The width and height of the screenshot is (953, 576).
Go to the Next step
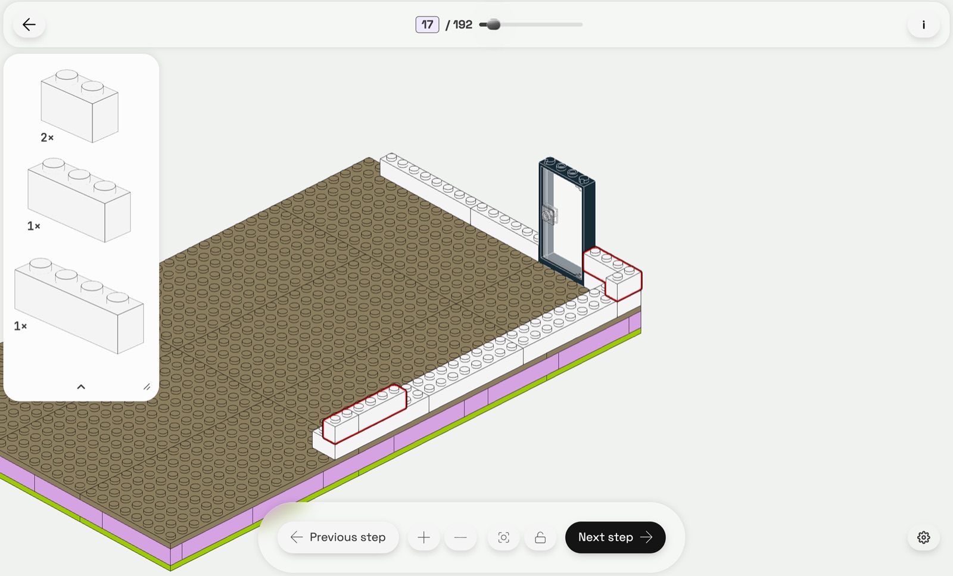(615, 537)
